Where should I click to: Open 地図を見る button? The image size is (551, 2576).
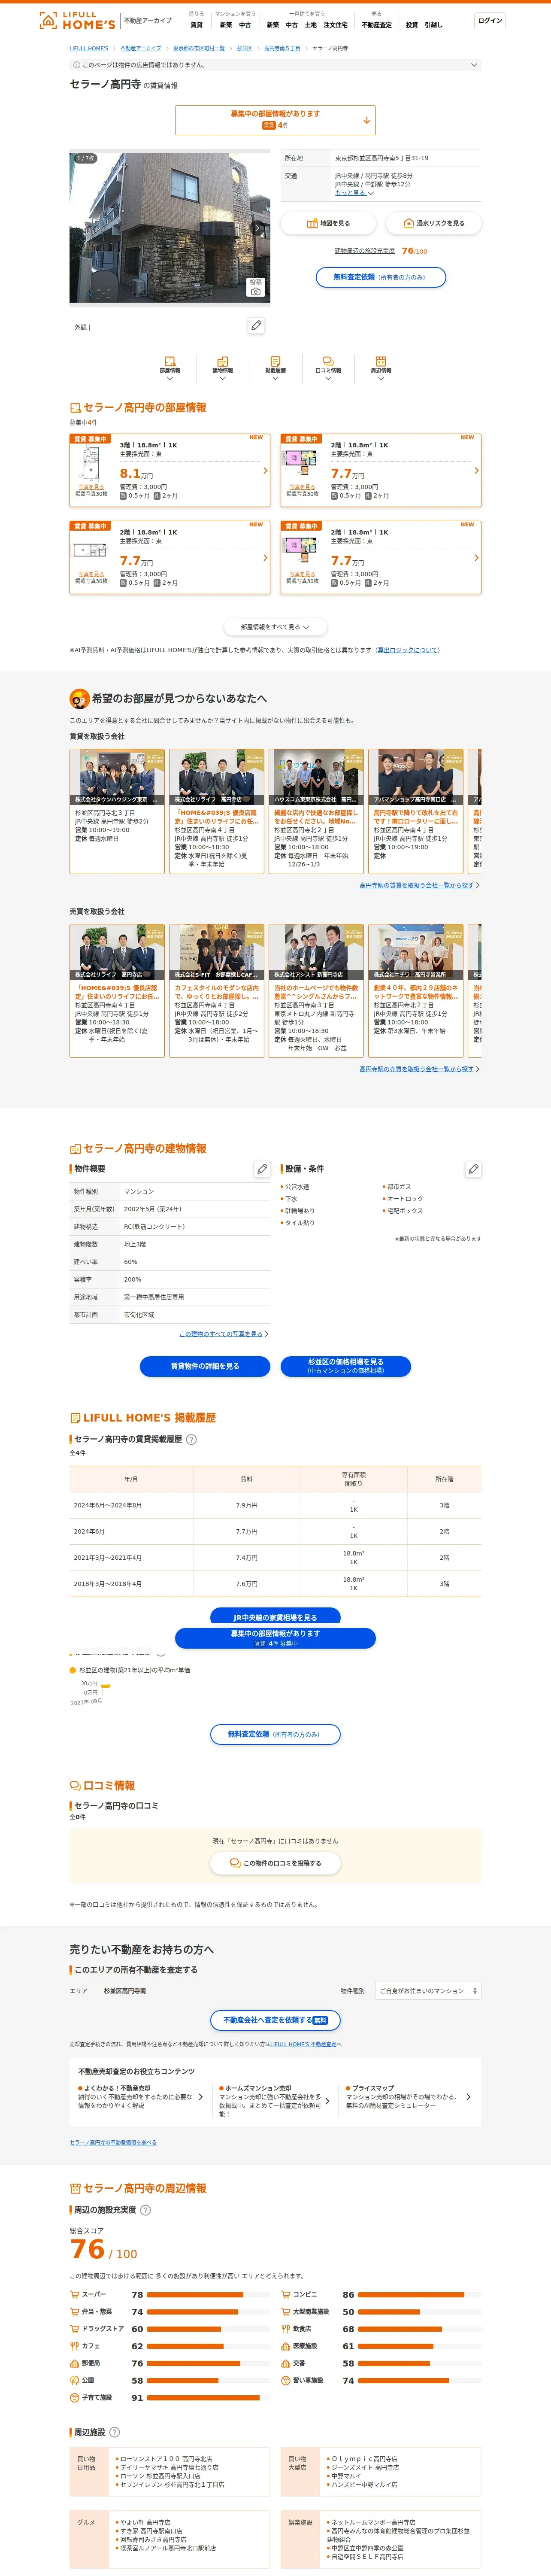tap(328, 223)
